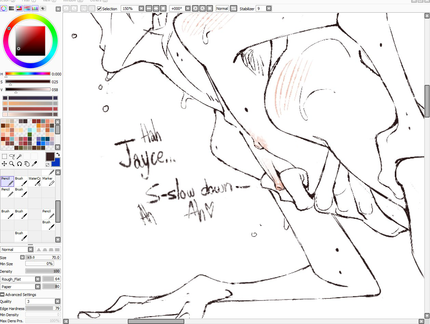Click the canvas horizontal scrollbar thumb

tap(156, 321)
